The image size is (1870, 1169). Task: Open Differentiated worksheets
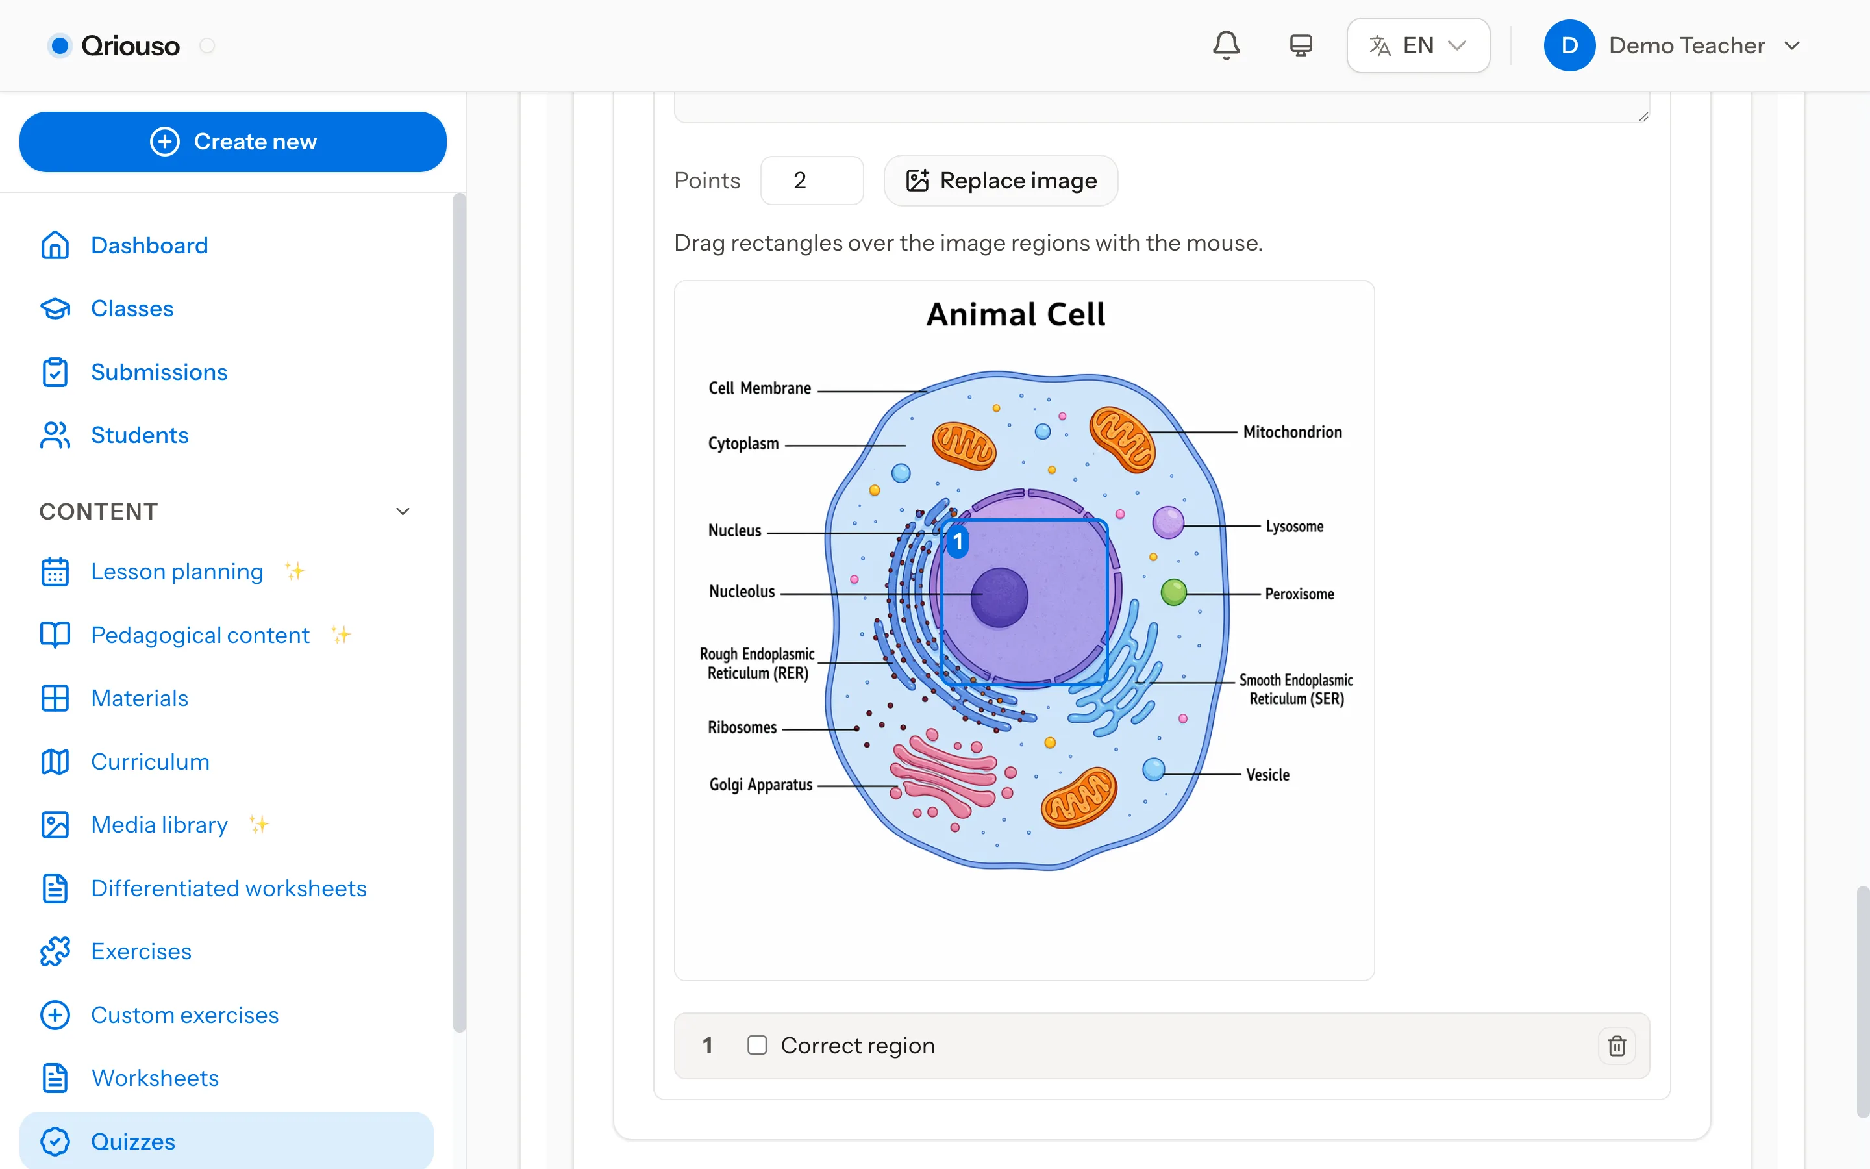229,888
